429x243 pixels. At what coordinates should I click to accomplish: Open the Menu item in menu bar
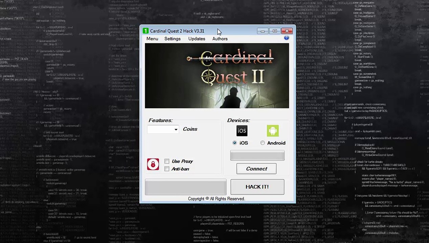152,39
